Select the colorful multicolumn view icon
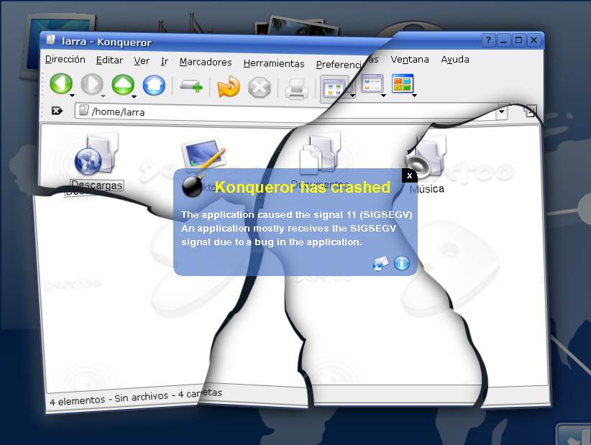 403,83
